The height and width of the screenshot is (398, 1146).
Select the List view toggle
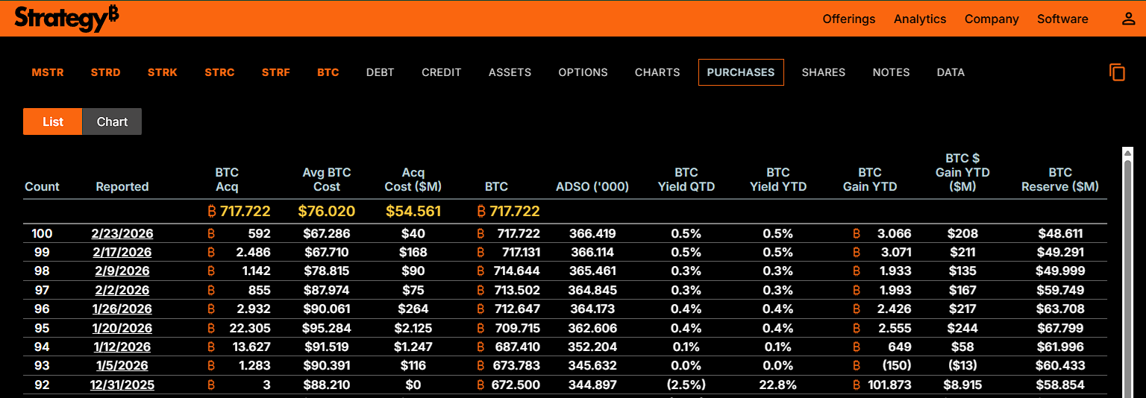(53, 121)
